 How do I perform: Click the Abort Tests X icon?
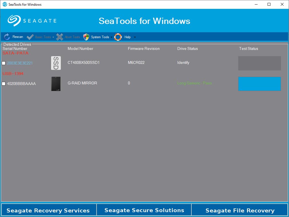pyautogui.click(x=59, y=37)
